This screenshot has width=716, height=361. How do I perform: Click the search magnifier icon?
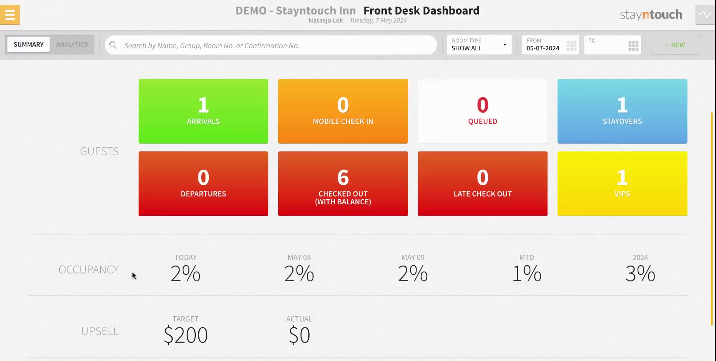coord(113,45)
